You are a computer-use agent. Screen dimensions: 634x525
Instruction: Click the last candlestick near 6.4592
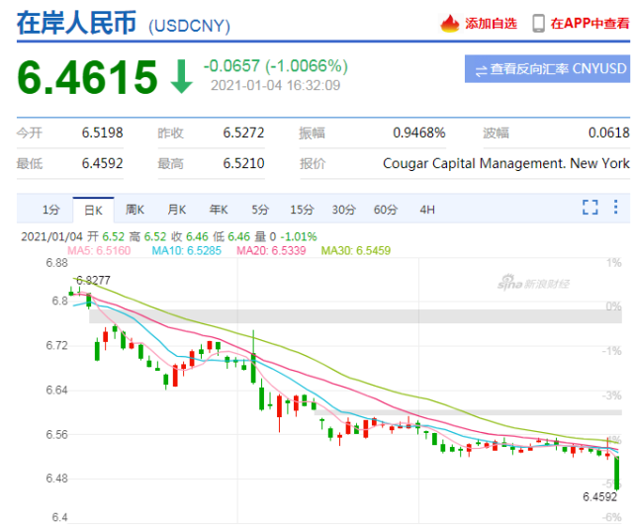(617, 471)
